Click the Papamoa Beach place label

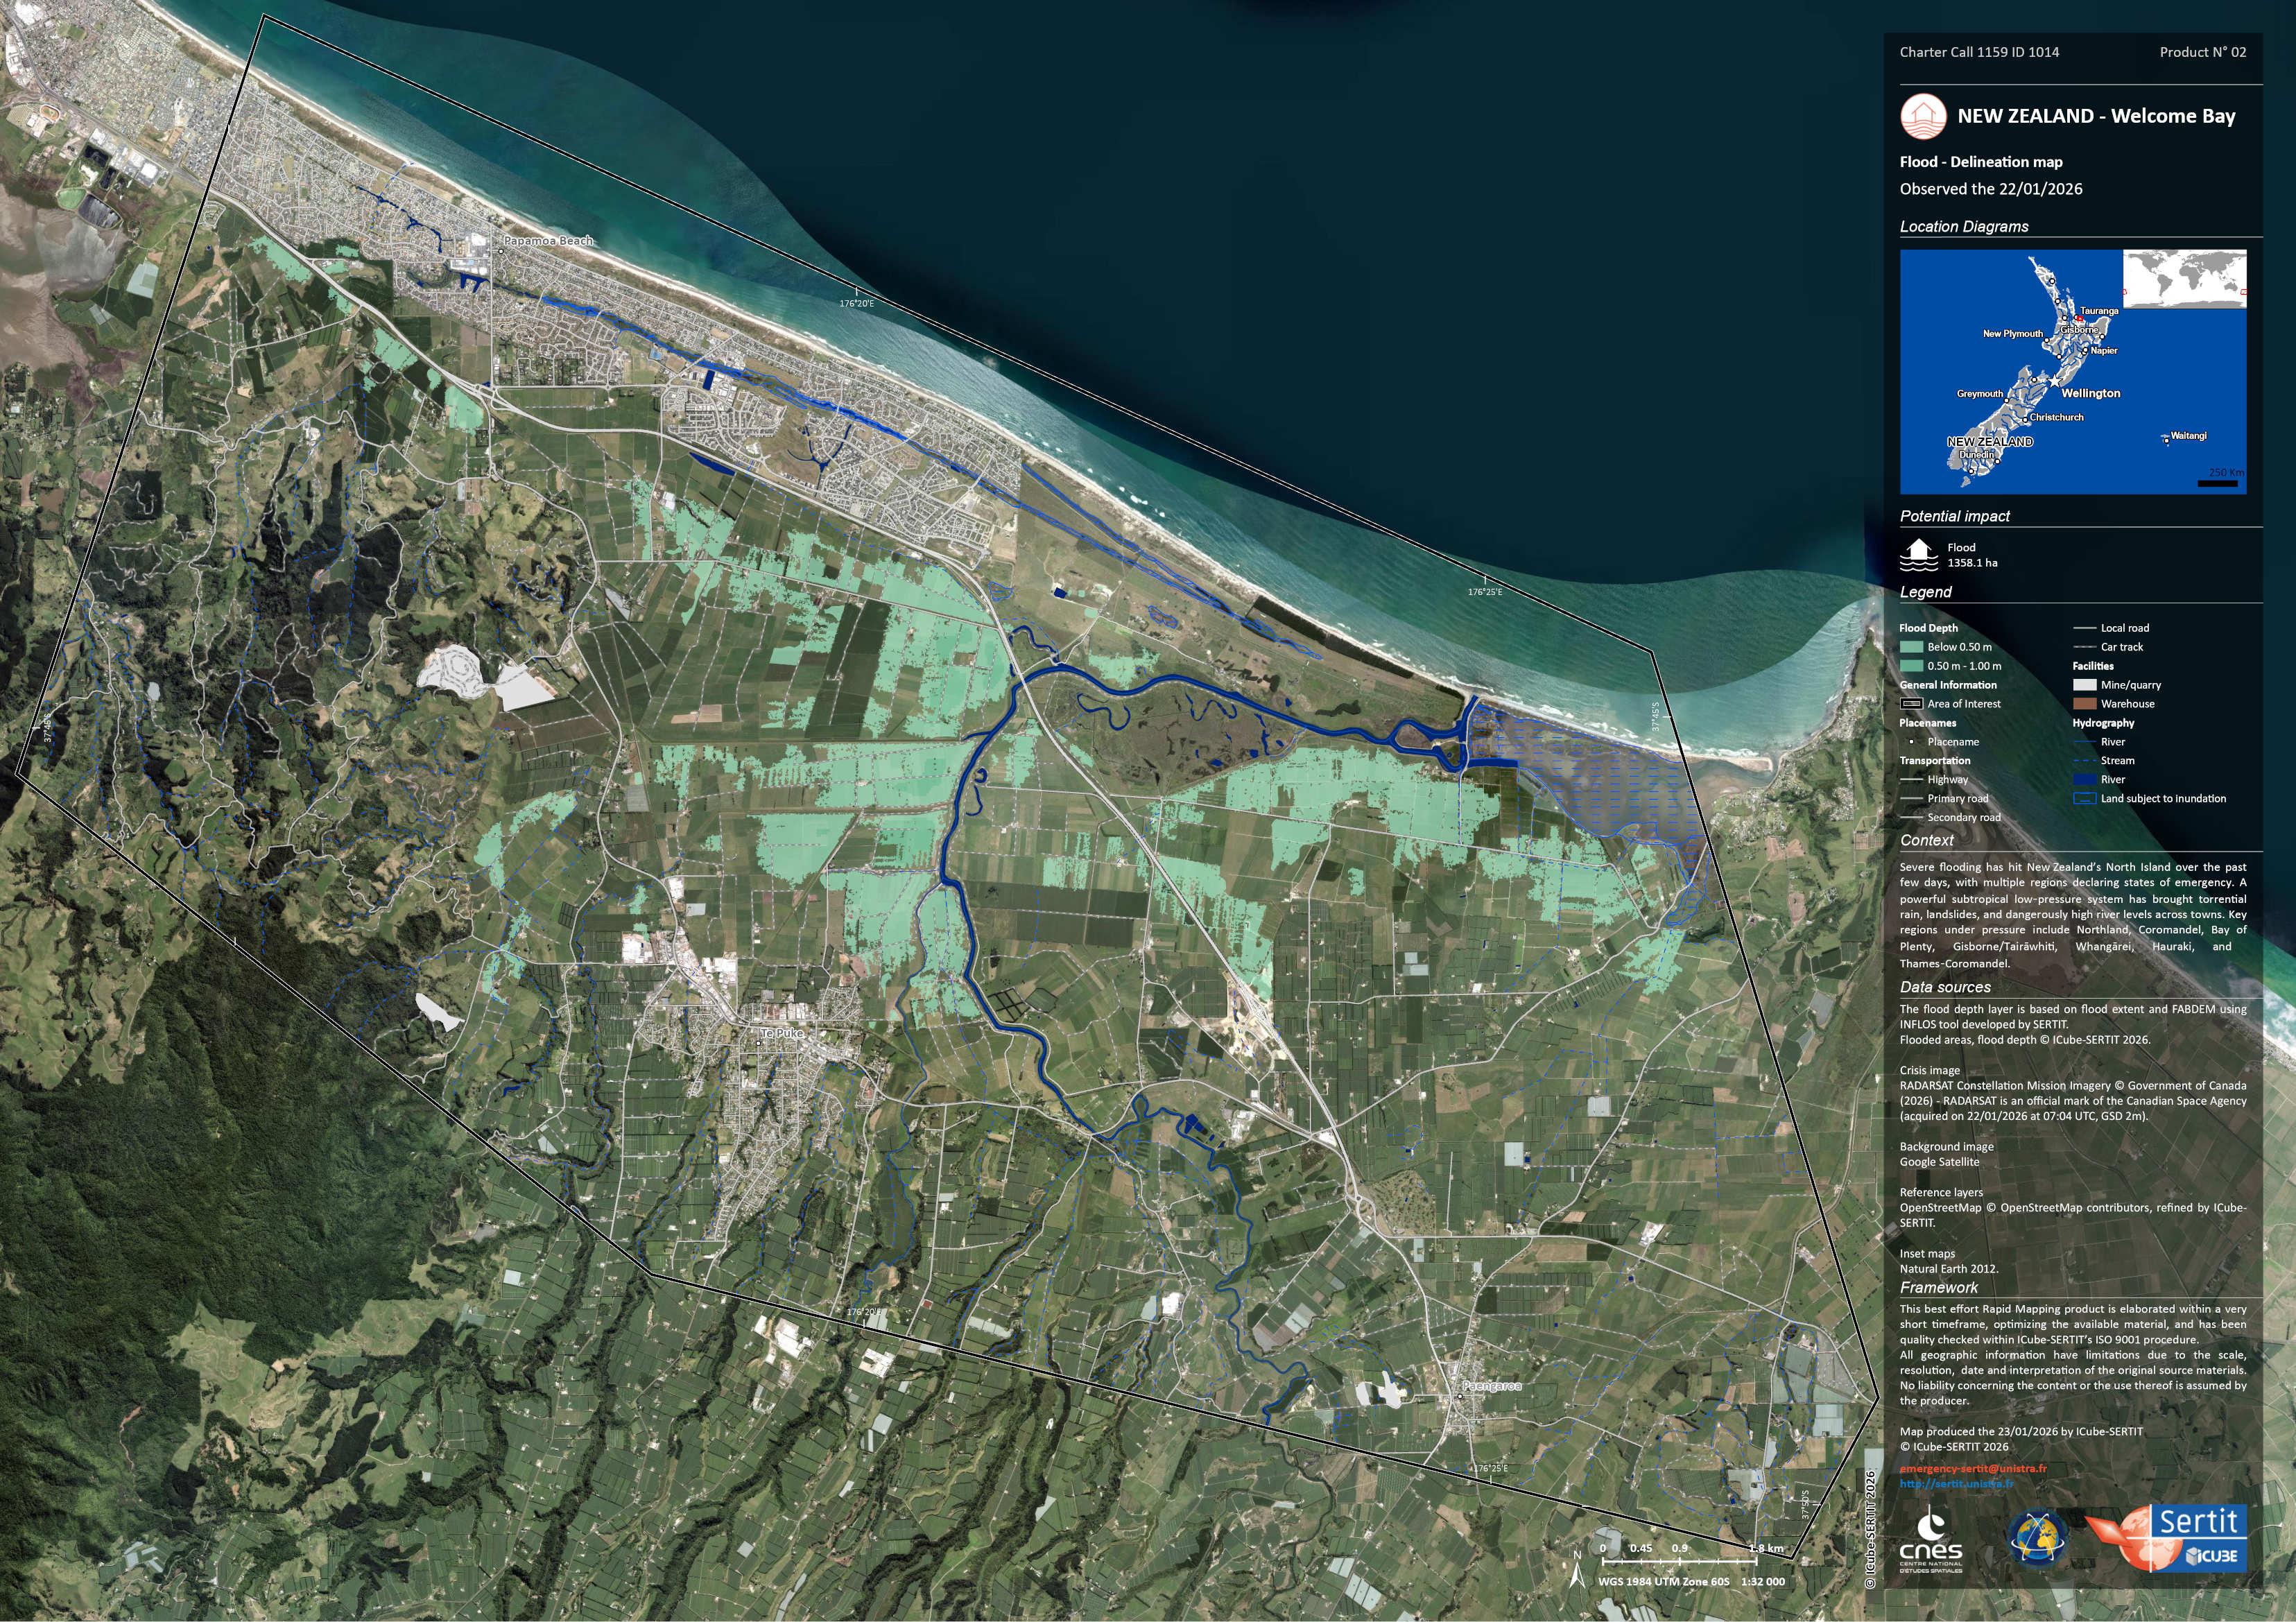tap(548, 241)
